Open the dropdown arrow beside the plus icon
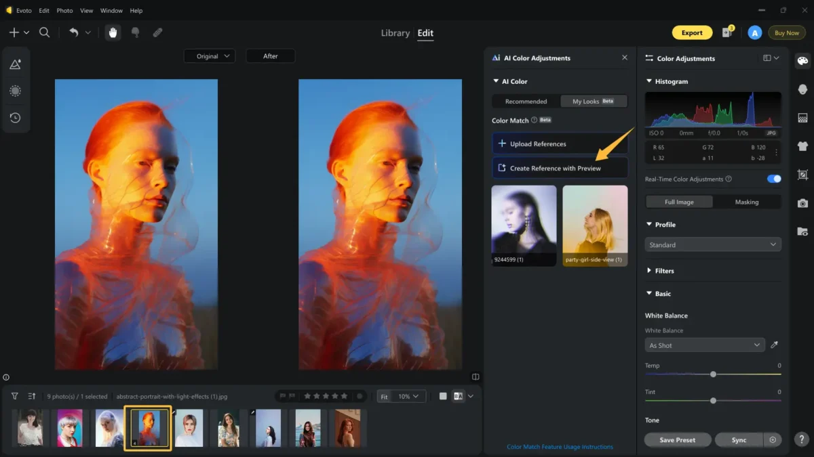The width and height of the screenshot is (814, 457). (26, 32)
